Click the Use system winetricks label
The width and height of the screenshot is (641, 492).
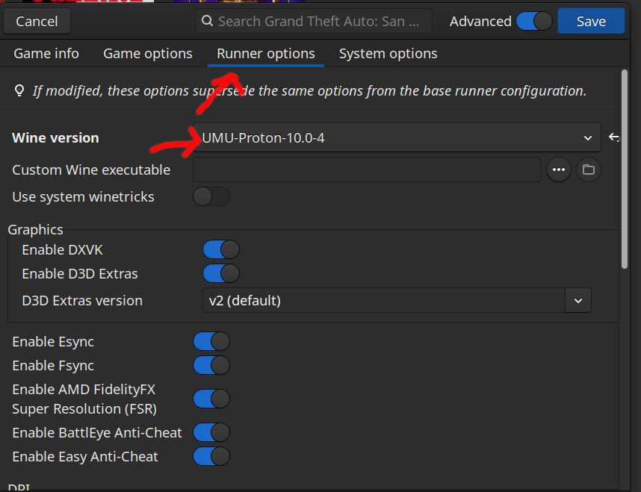84,197
